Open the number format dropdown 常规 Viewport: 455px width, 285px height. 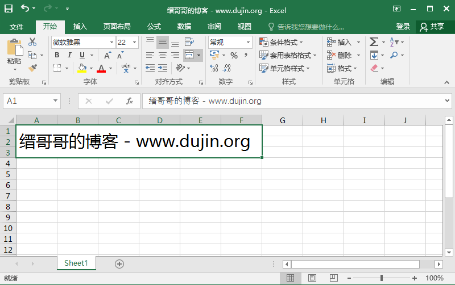point(248,42)
